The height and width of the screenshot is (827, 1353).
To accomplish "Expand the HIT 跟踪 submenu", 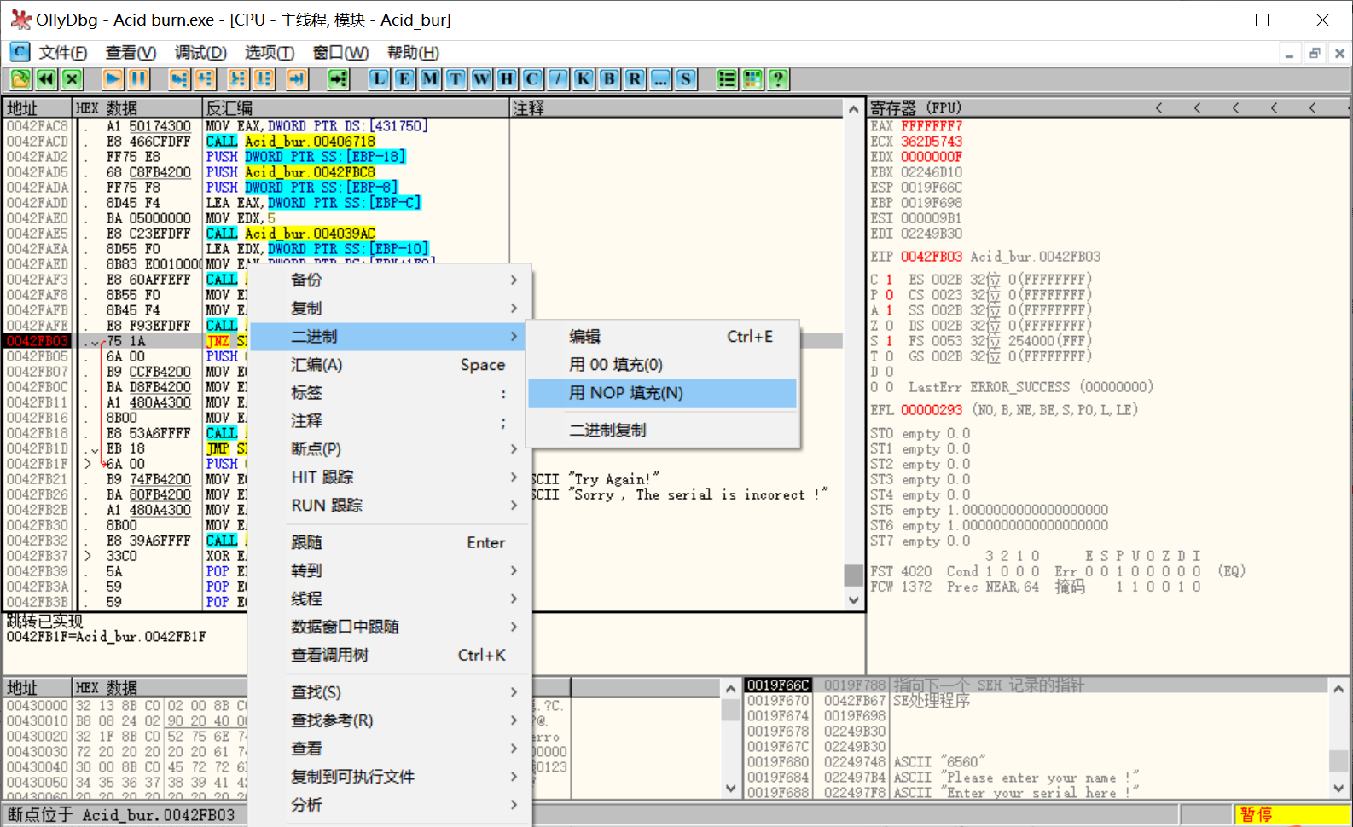I will 389,477.
